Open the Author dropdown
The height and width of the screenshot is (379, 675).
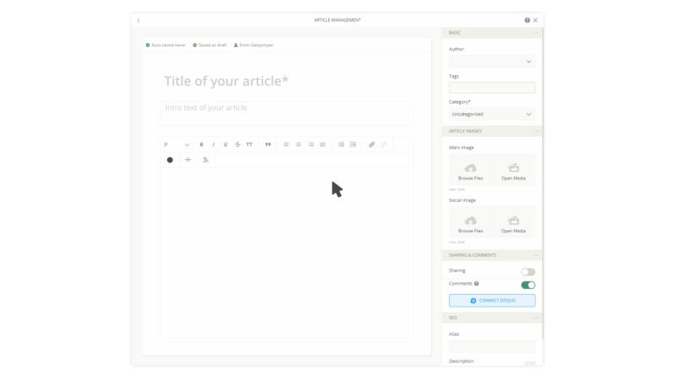[492, 61]
